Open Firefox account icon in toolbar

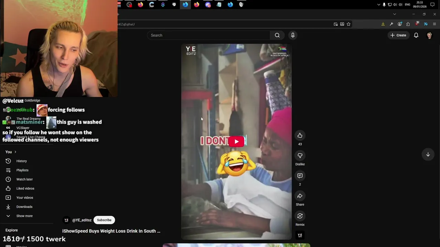399,24
